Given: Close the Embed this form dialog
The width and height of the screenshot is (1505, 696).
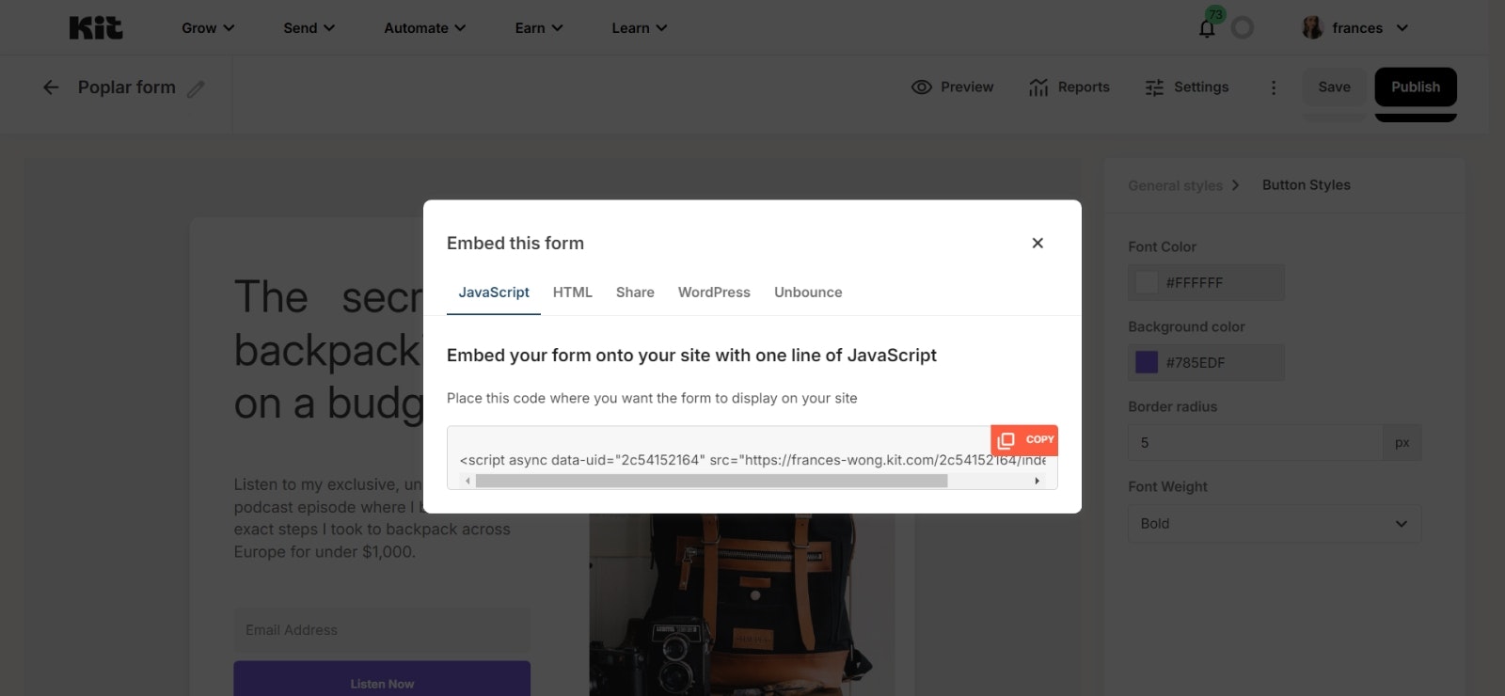Looking at the screenshot, I should click(1038, 243).
